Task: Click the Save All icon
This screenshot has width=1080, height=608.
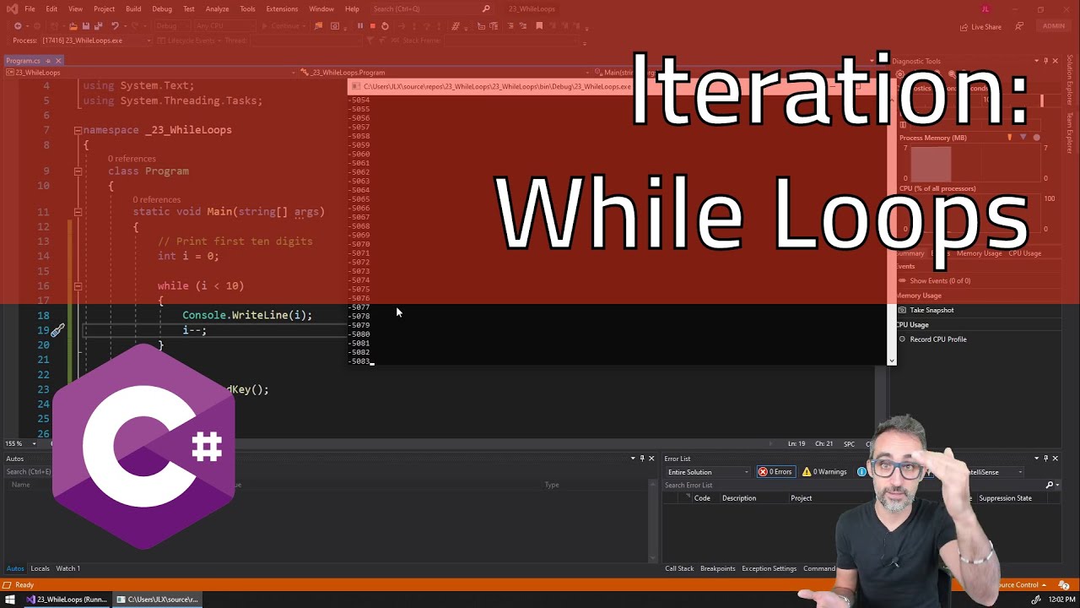Action: [x=98, y=26]
